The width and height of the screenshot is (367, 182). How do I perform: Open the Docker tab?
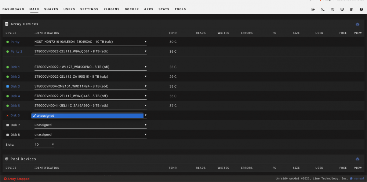132,10
